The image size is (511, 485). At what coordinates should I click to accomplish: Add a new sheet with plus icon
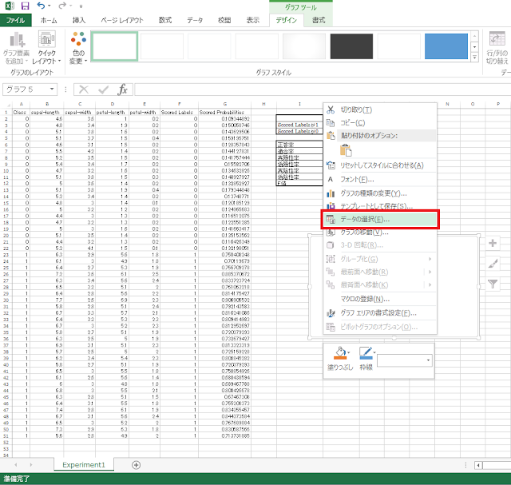tap(136, 464)
